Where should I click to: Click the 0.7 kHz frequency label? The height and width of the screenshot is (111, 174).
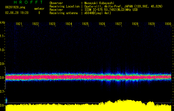pos(2,91)
